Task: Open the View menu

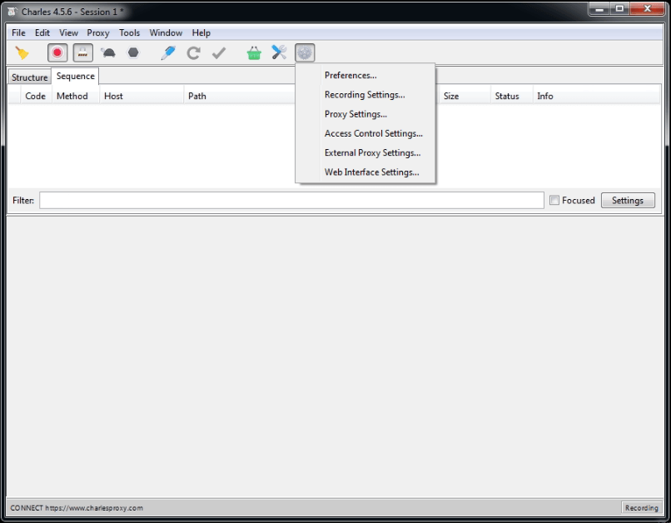Action: 68,33
